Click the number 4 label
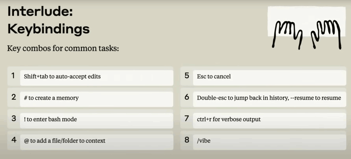 14,140
